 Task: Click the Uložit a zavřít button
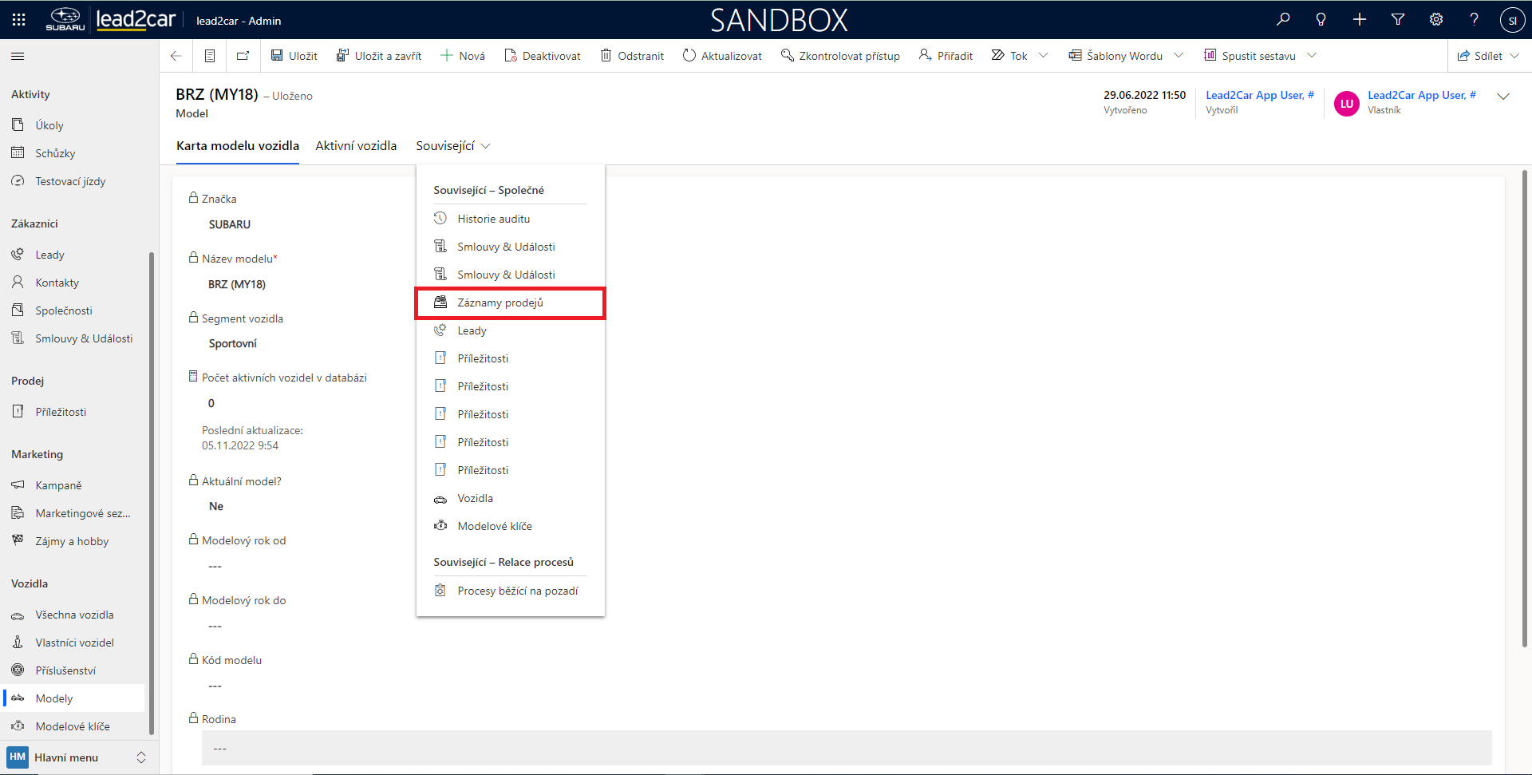pyautogui.click(x=379, y=56)
